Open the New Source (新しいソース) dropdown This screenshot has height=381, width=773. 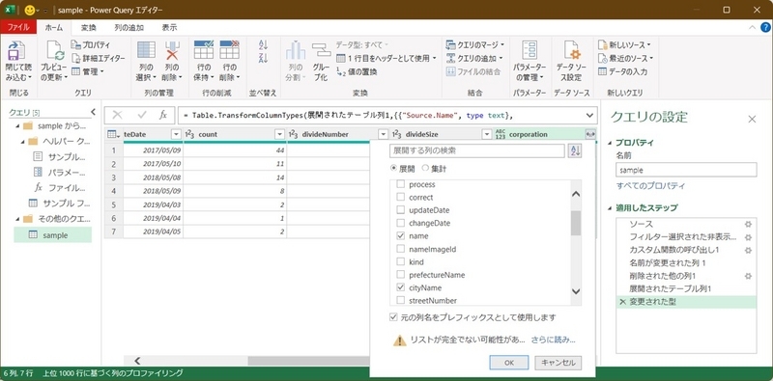[624, 44]
